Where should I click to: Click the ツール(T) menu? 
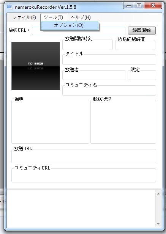point(54,17)
